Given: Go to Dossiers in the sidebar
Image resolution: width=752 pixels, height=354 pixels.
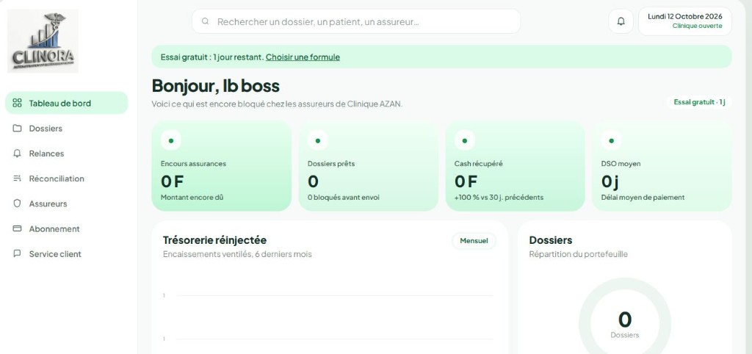Looking at the screenshot, I should tap(67, 128).
